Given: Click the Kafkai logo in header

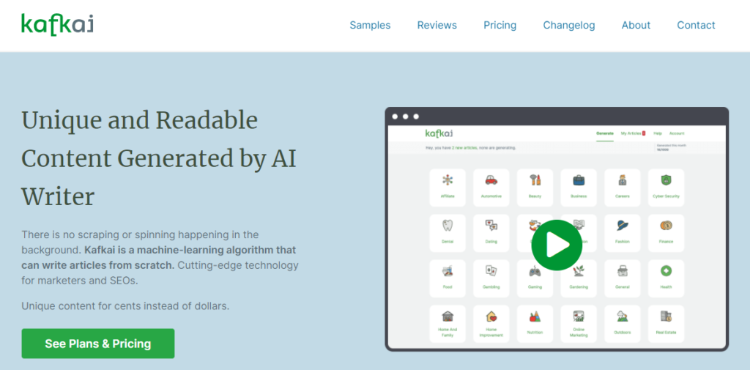Looking at the screenshot, I should (57, 25).
